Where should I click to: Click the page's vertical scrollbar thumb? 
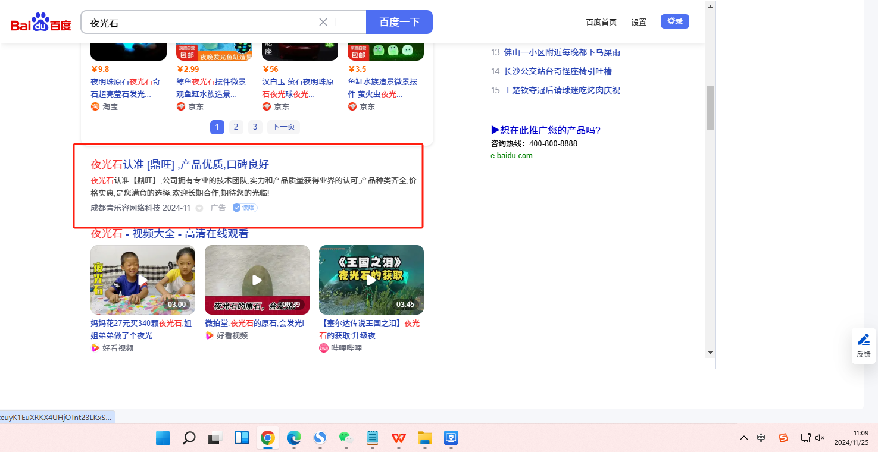710,108
